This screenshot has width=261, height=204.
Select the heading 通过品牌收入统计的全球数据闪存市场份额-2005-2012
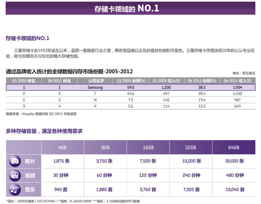69,71
